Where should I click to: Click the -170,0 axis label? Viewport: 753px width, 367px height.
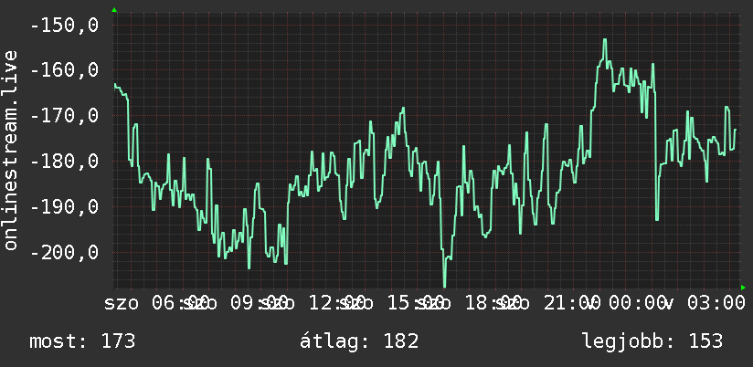[x=64, y=116]
